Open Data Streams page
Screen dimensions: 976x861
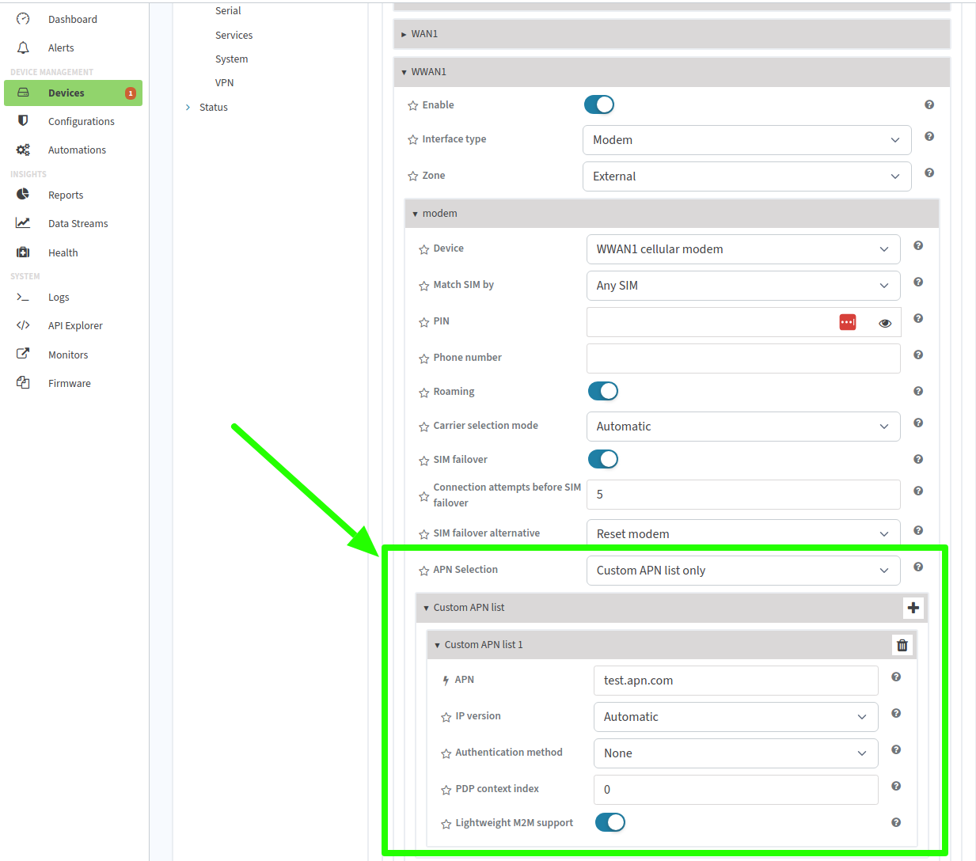tap(78, 223)
